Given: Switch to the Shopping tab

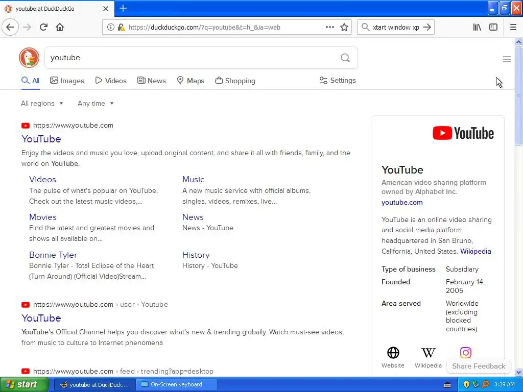Looking at the screenshot, I should [x=235, y=81].
